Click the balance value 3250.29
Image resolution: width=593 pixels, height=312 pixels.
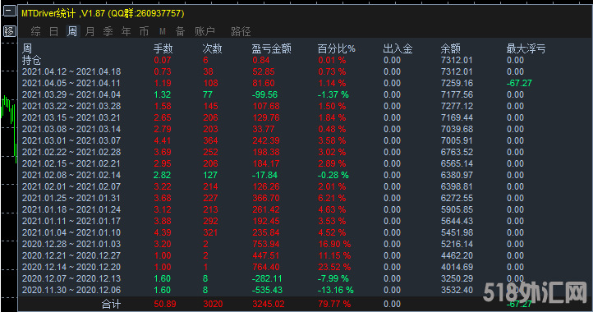457,278
